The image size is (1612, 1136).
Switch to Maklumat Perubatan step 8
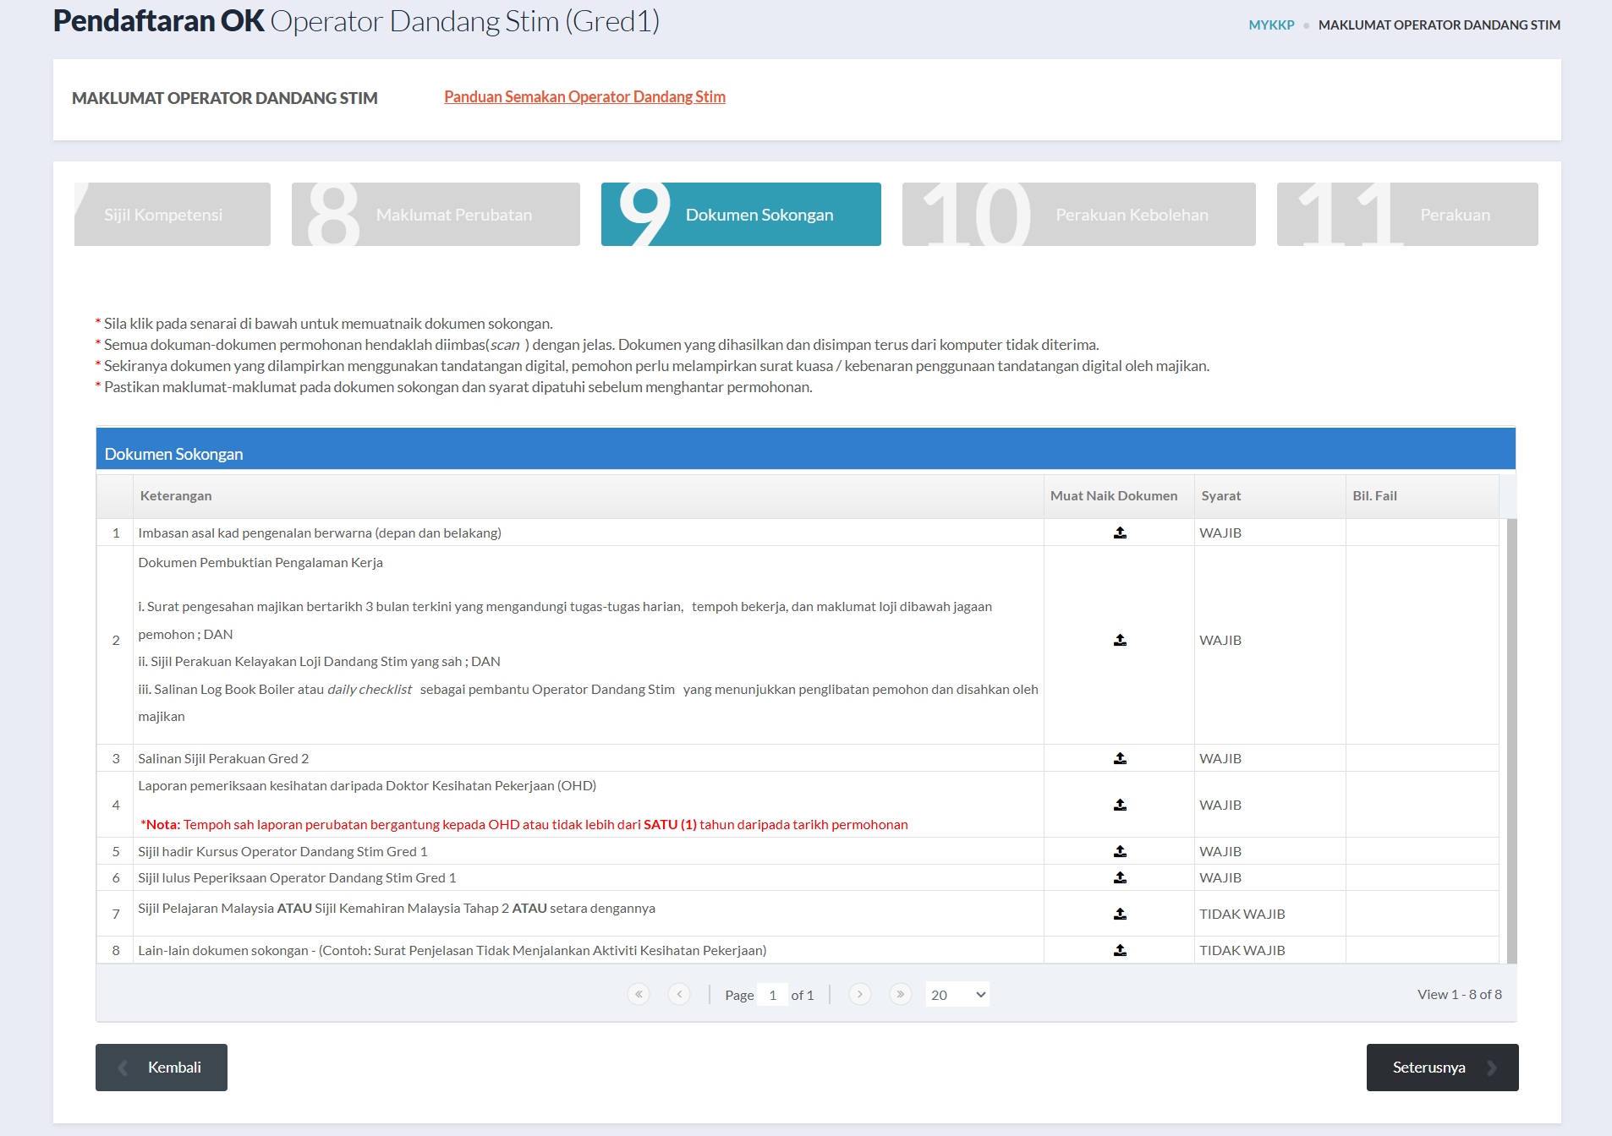pyautogui.click(x=436, y=215)
